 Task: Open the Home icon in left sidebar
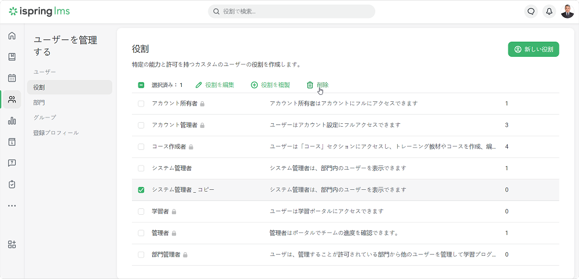coord(12,36)
